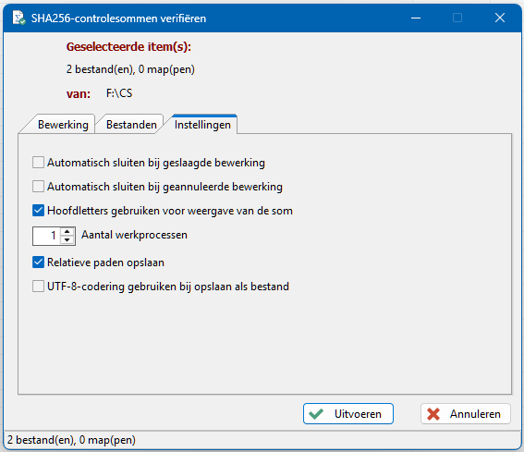The height and width of the screenshot is (452, 524).
Task: Select the Instellingen tab
Action: coord(202,125)
